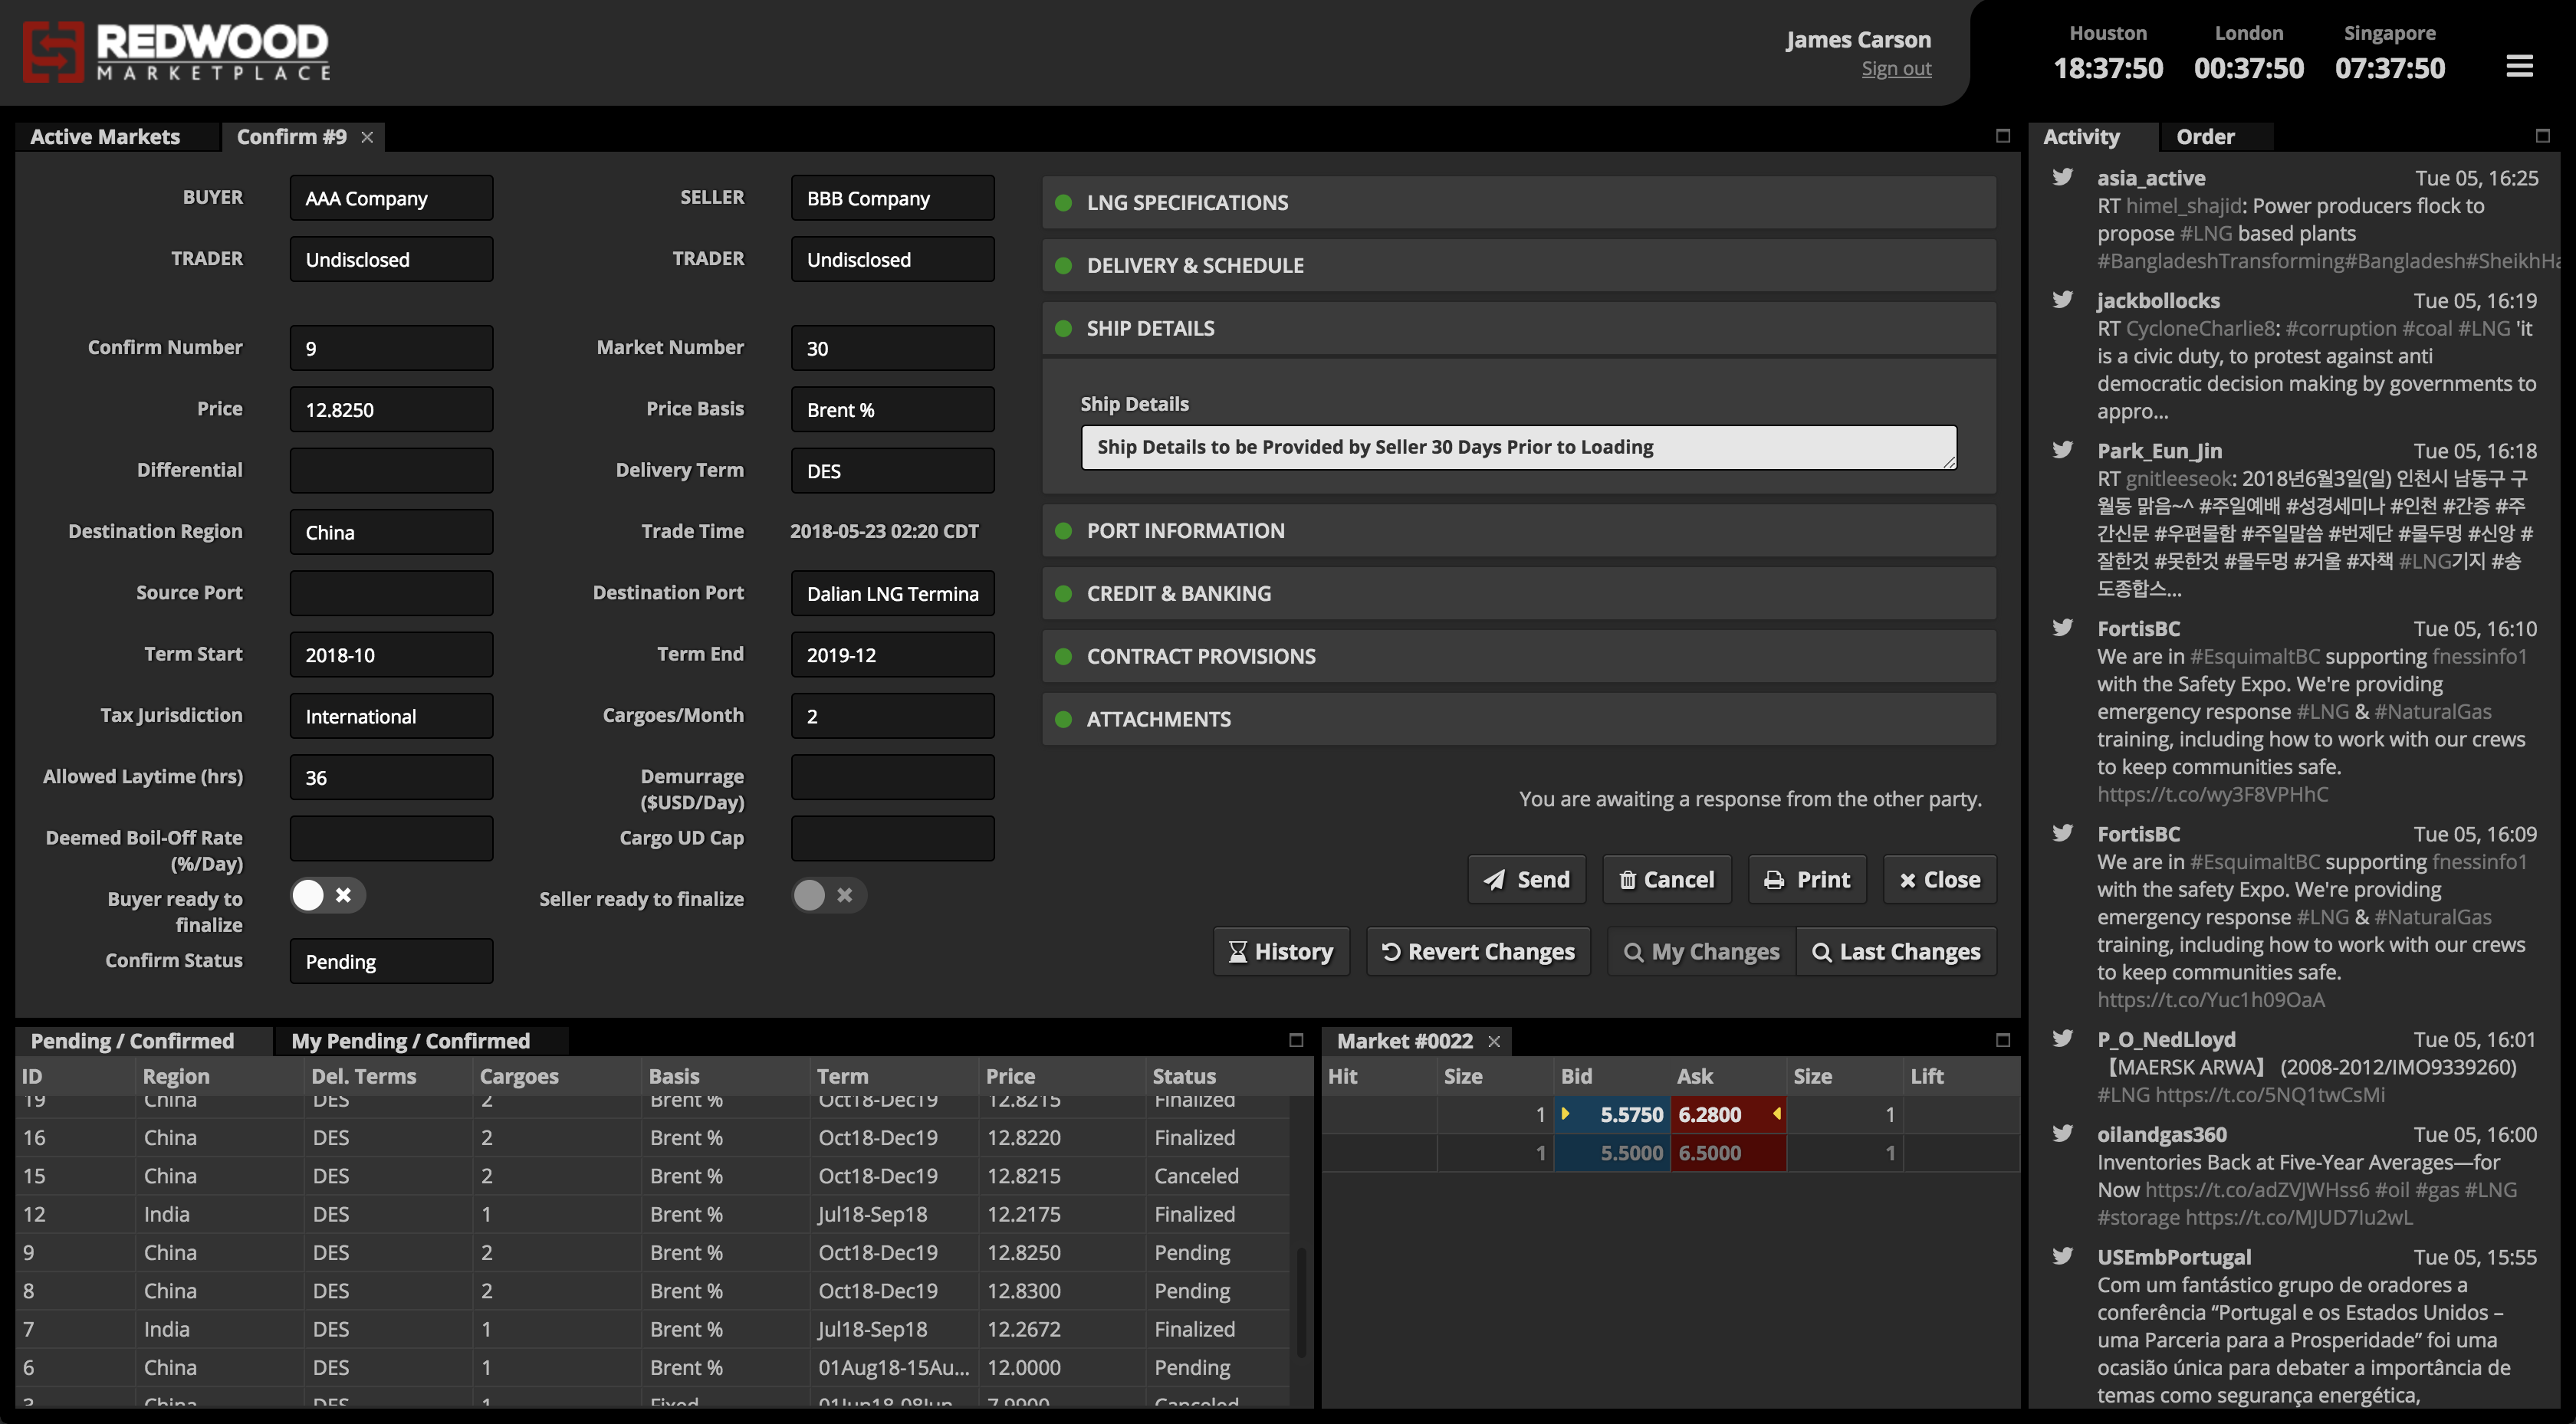Expand LNG SPECIFICATIONS section
Screen dimensions: 2576x1424
(1518, 203)
